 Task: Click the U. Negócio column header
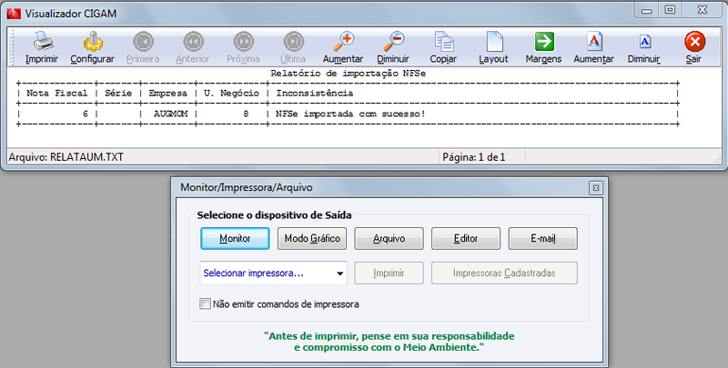click(231, 94)
